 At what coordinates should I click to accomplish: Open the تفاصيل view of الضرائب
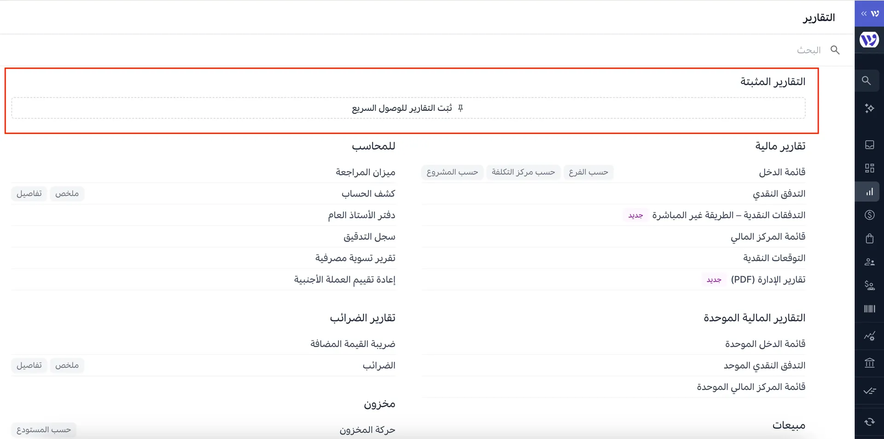pos(29,365)
